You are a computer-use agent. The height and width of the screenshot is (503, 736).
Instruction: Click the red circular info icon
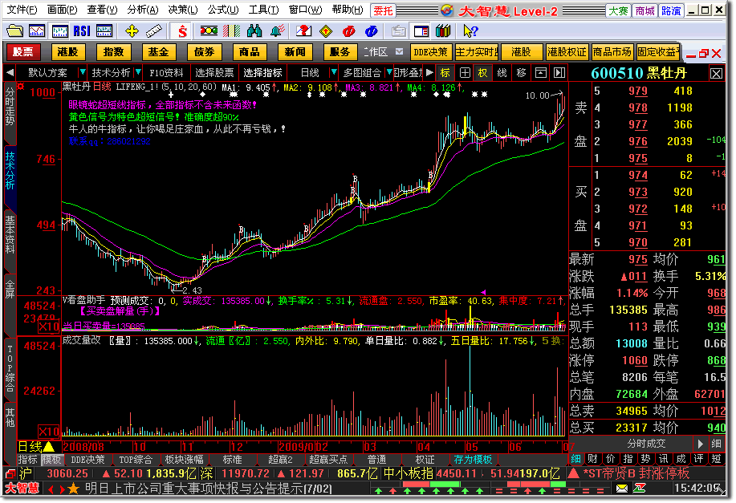tap(349, 31)
